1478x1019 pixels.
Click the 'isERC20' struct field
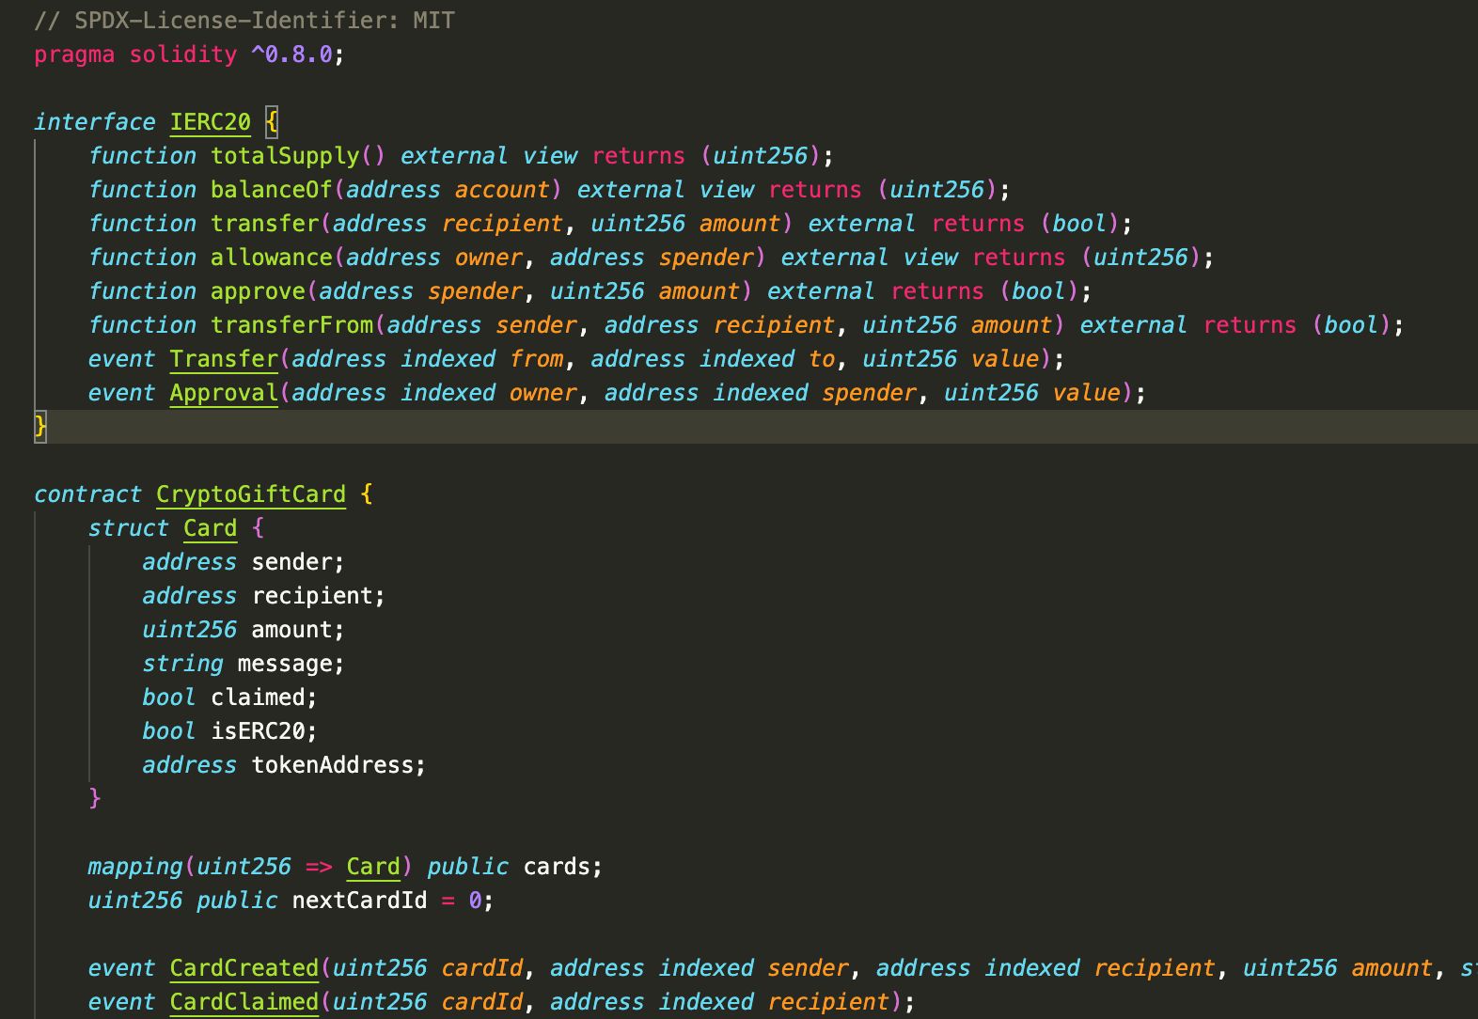[258, 731]
